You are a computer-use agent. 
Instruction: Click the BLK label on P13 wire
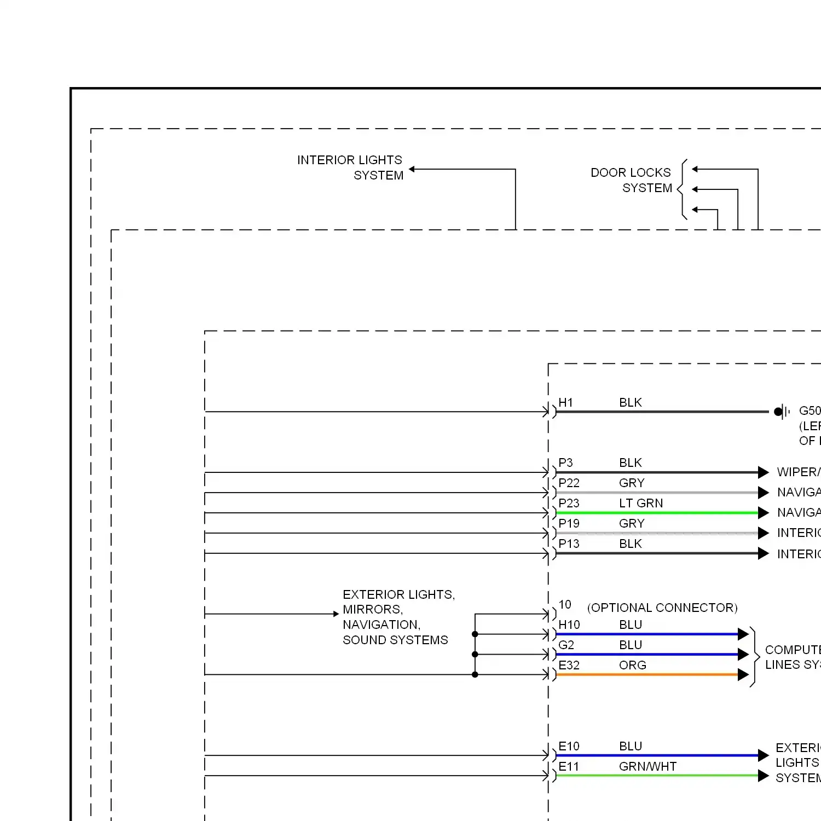click(631, 544)
